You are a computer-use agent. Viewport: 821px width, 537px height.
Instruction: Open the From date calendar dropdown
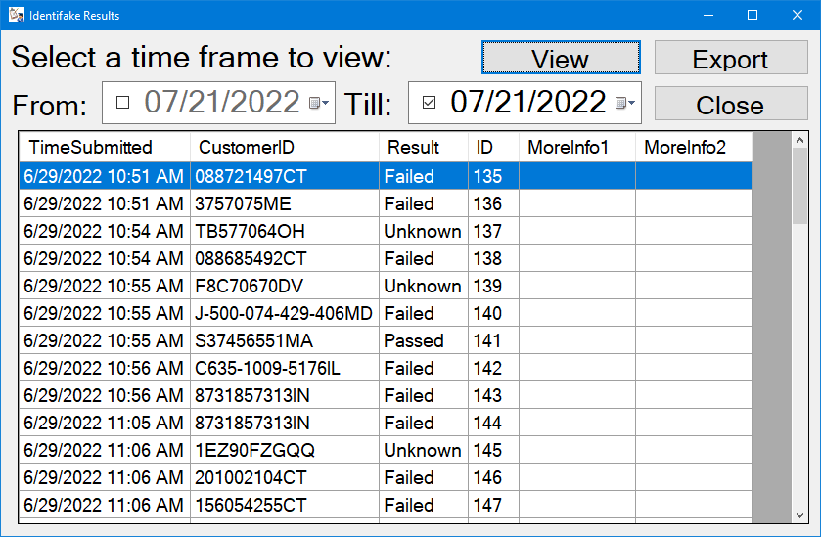point(319,103)
